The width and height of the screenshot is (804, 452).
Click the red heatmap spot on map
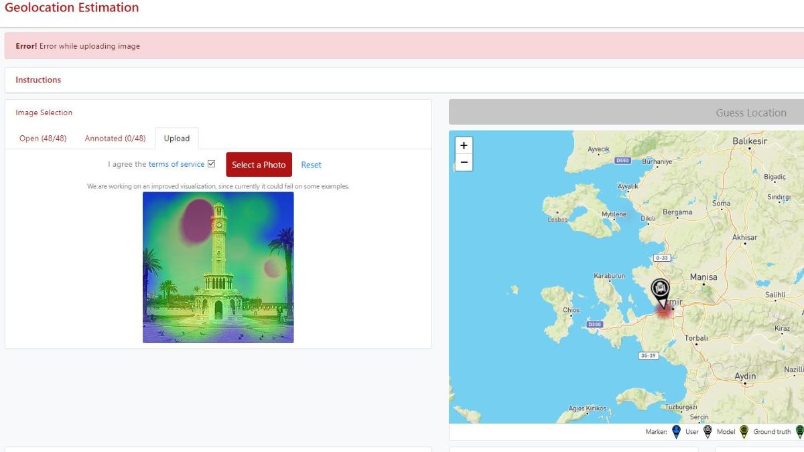click(663, 312)
